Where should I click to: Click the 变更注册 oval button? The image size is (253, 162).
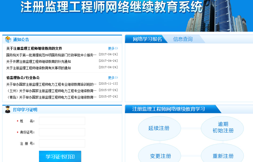(160, 155)
